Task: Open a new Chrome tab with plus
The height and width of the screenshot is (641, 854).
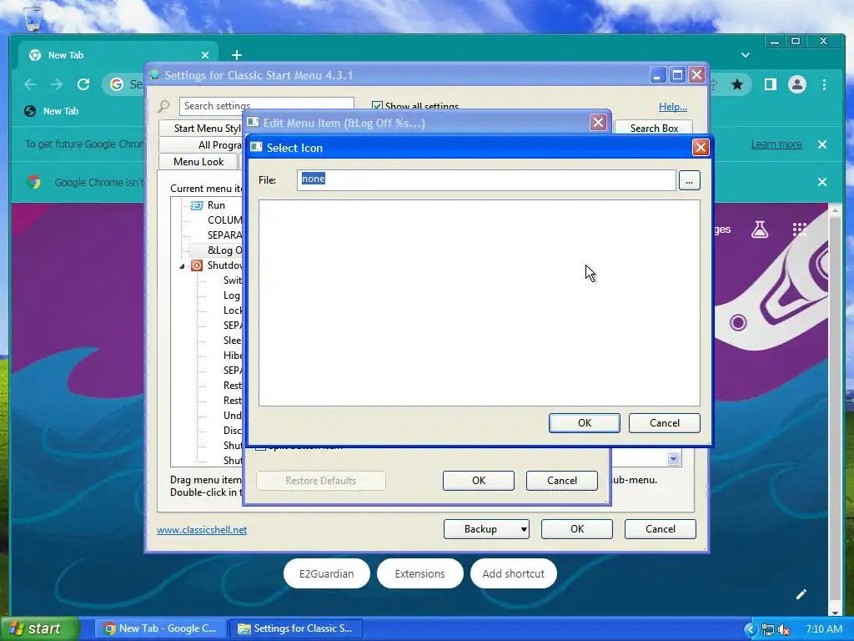Action: [x=236, y=55]
